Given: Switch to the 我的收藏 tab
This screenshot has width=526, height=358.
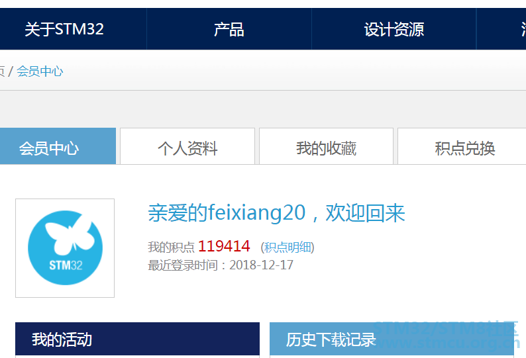Looking at the screenshot, I should pos(326,146).
